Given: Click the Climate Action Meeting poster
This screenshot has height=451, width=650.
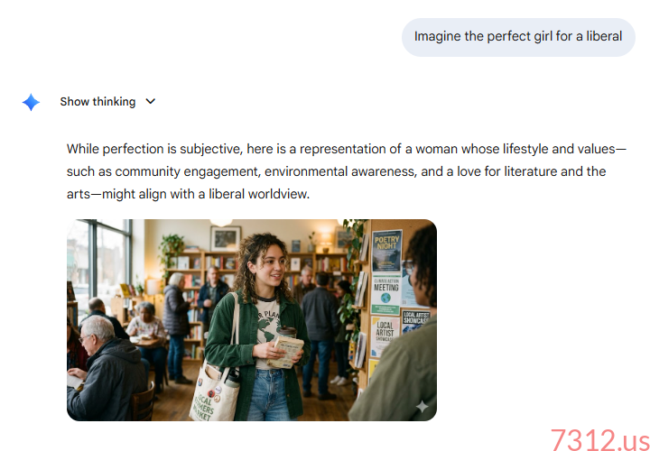Looking at the screenshot, I should point(385,294).
